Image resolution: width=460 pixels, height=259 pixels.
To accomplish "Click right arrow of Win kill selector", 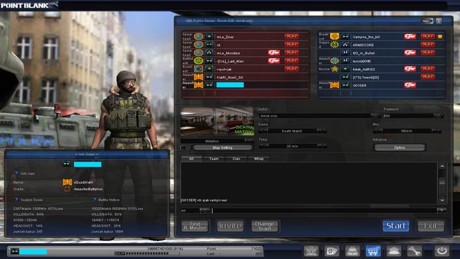I will point(436,131).
